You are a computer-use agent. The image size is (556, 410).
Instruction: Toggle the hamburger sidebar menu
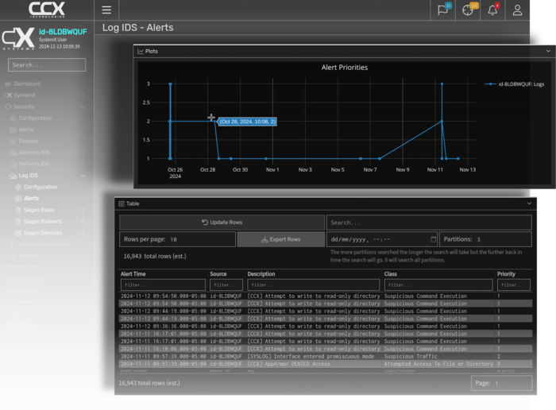coord(106,10)
